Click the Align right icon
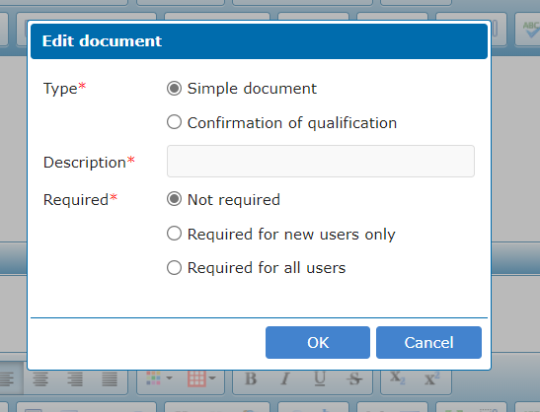Viewport: 540px width, 412px height. [75, 378]
